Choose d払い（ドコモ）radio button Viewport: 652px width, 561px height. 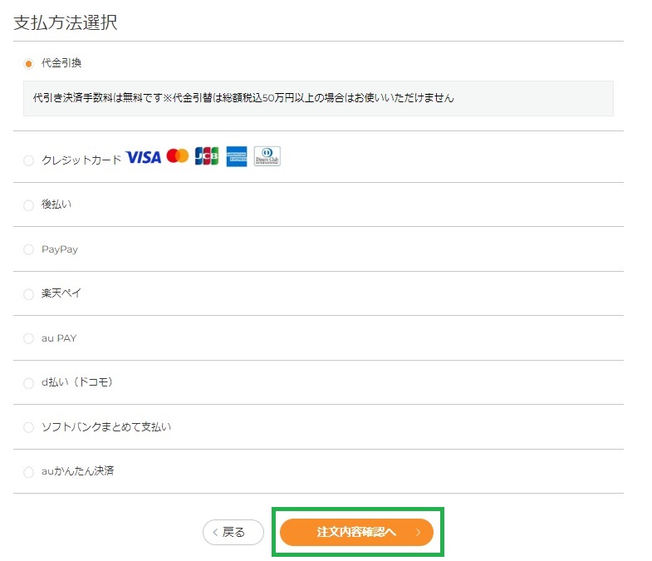pyautogui.click(x=28, y=383)
